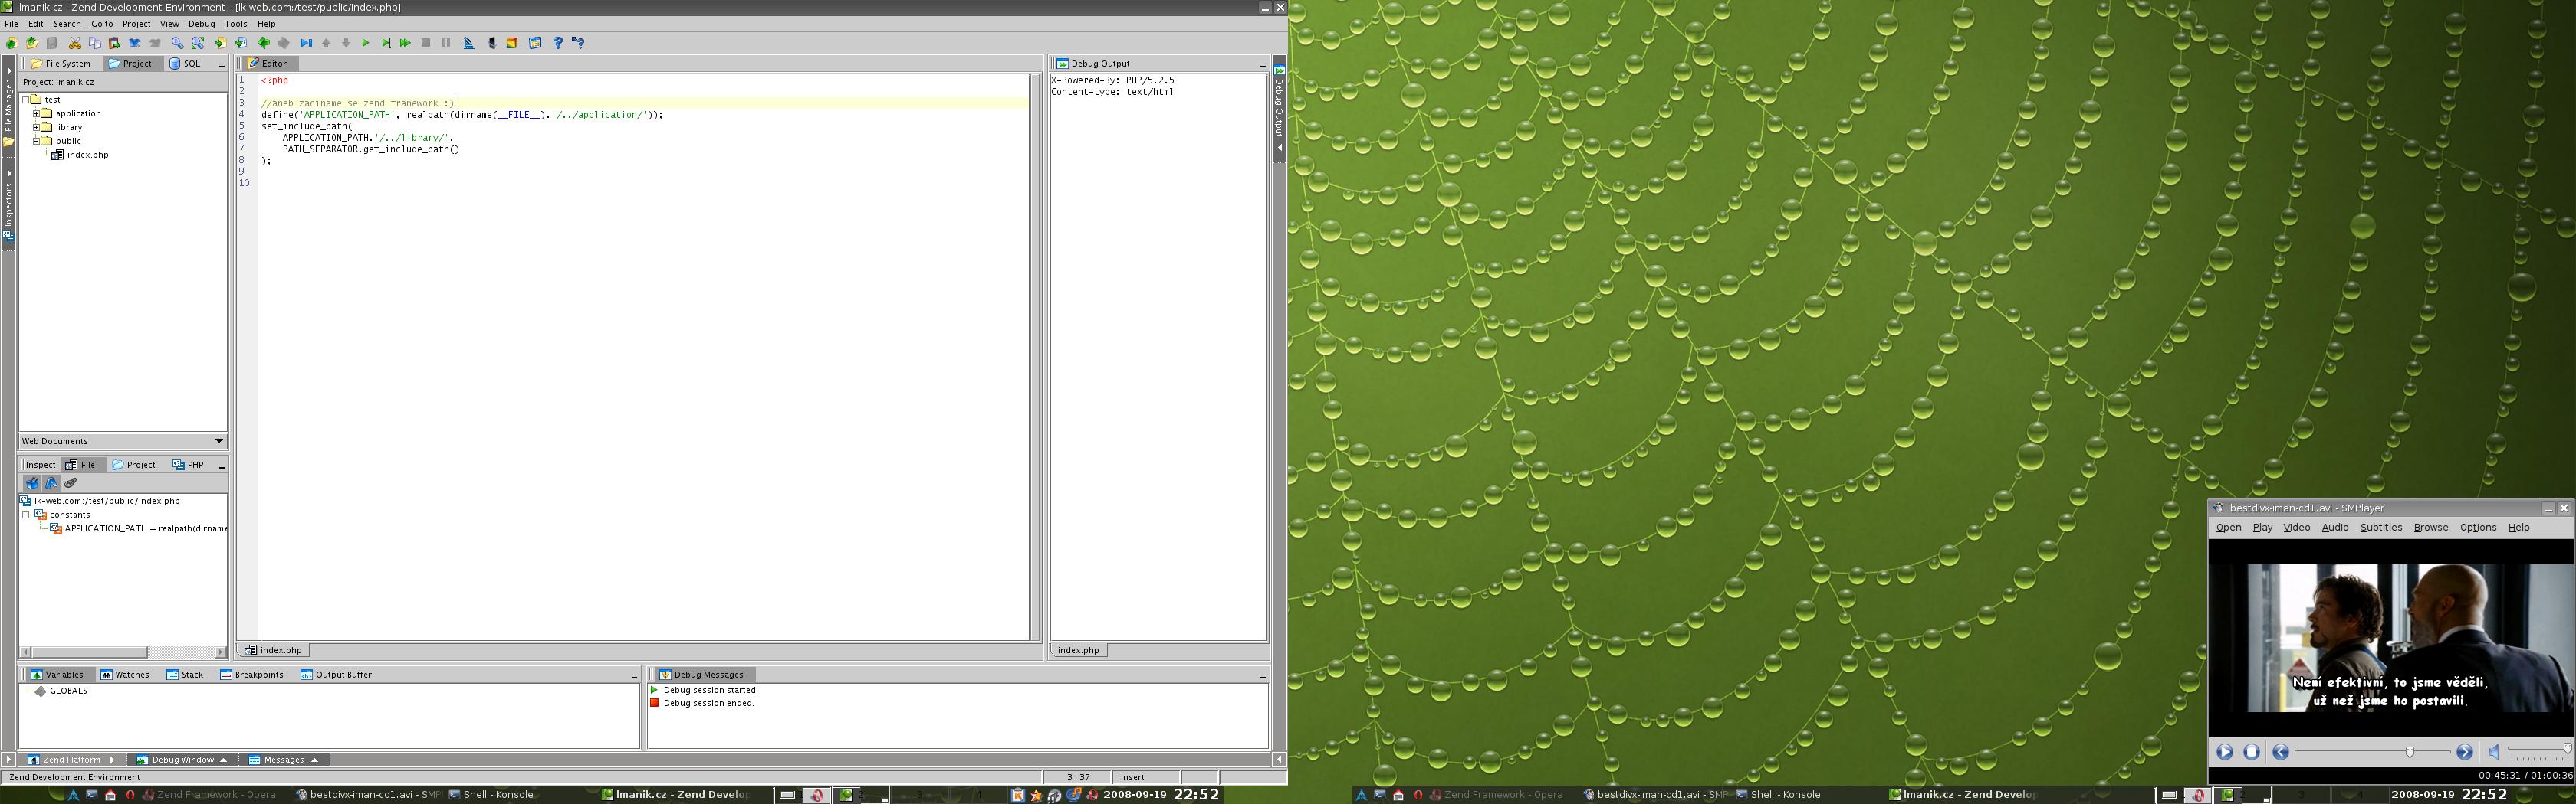Click the Copy toolbar icon

94,43
